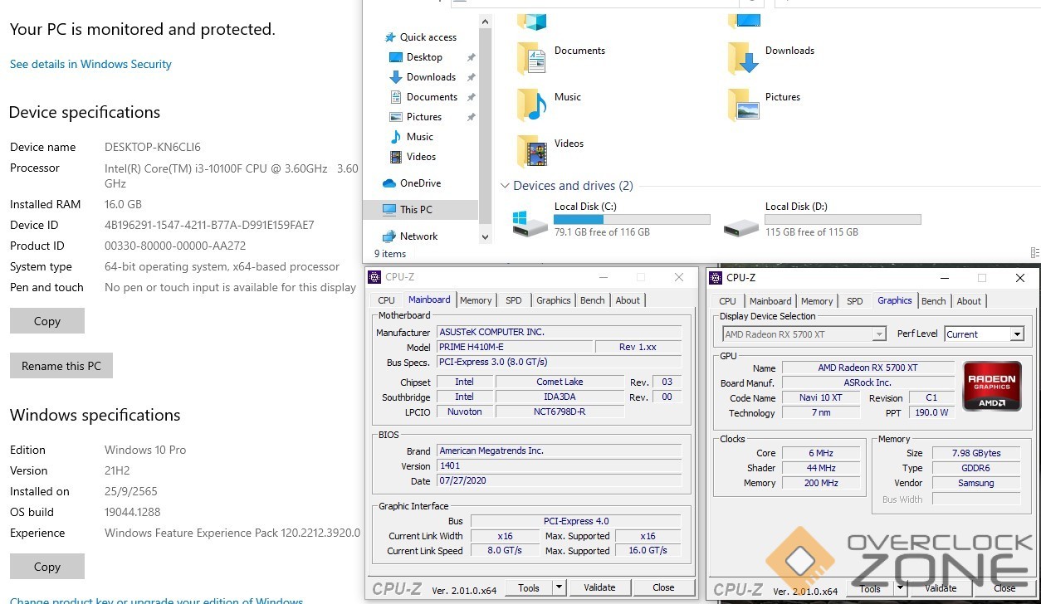The width and height of the screenshot is (1041, 604).
Task: Copy the device specifications
Action: tap(47, 321)
